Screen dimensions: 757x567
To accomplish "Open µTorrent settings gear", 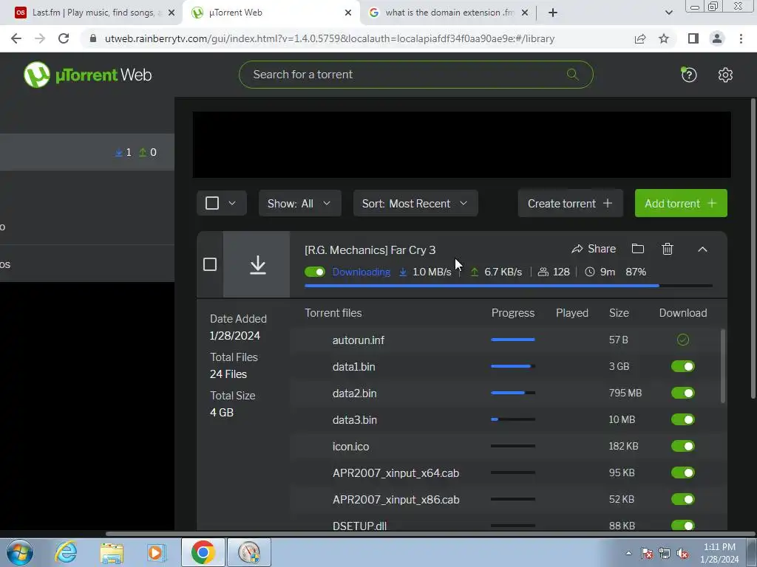I will pyautogui.click(x=725, y=75).
